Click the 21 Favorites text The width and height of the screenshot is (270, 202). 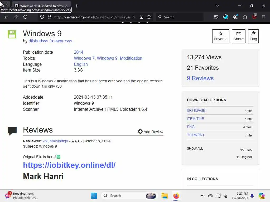click(x=203, y=68)
